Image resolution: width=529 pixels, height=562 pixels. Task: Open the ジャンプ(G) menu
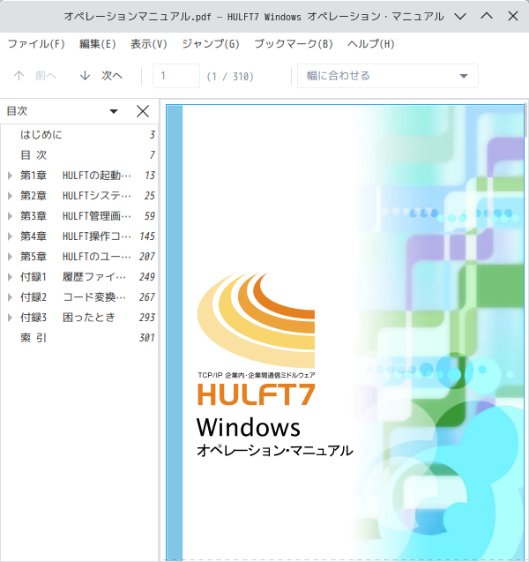pos(210,44)
